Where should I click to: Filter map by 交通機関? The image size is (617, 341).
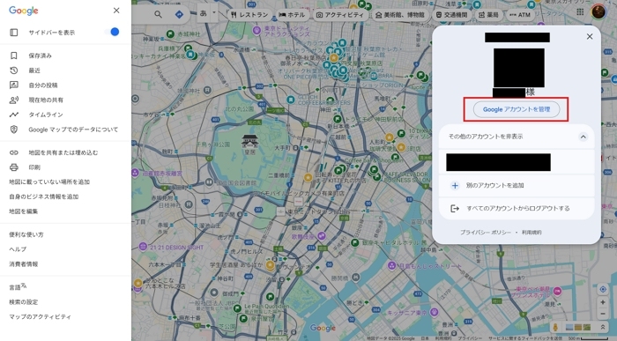[x=451, y=15]
